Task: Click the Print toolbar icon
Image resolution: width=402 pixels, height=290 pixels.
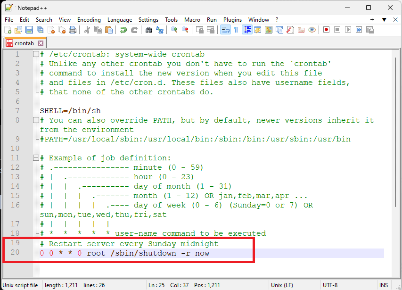Action: pos(72,29)
